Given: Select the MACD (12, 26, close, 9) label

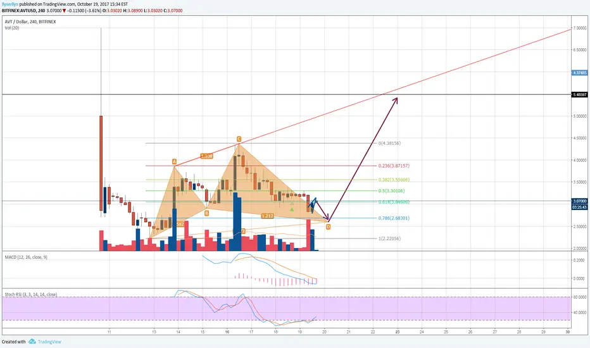Looking at the screenshot, I should point(26,257).
